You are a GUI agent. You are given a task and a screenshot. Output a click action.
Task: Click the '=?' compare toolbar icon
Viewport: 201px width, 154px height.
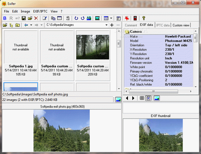pos(17,18)
